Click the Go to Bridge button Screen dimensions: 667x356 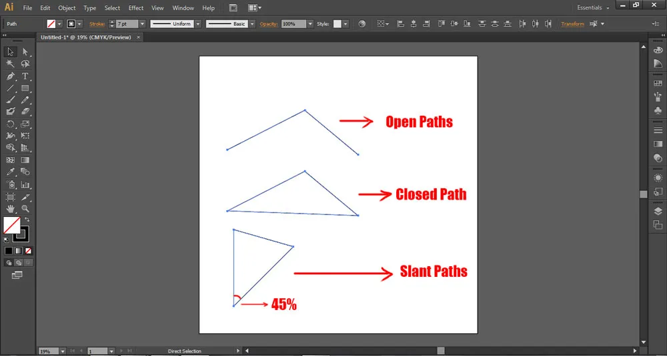pos(233,7)
